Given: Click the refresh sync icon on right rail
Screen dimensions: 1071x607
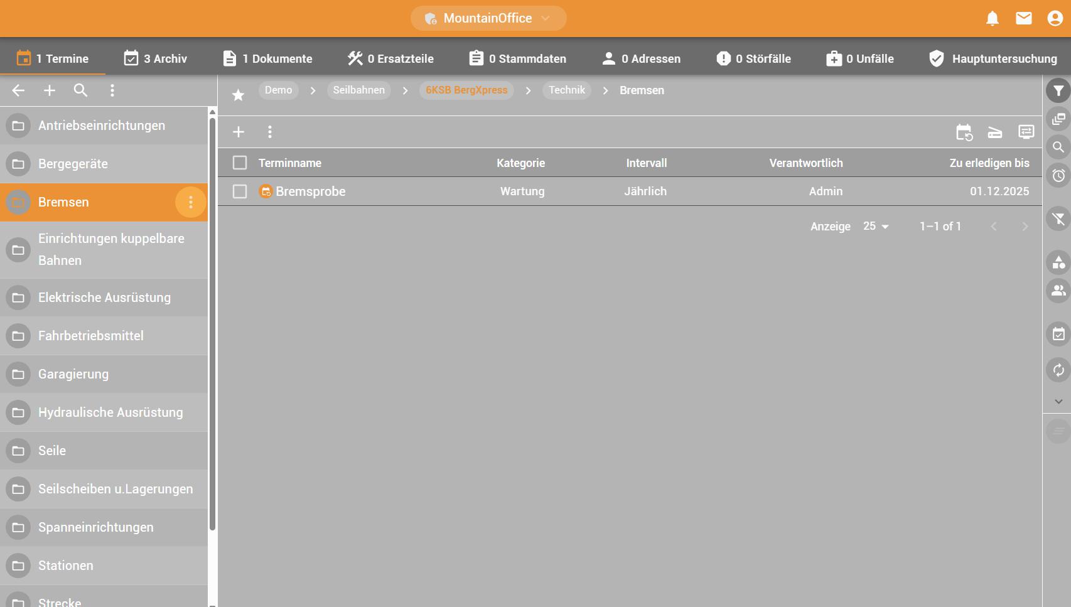Looking at the screenshot, I should pos(1058,370).
